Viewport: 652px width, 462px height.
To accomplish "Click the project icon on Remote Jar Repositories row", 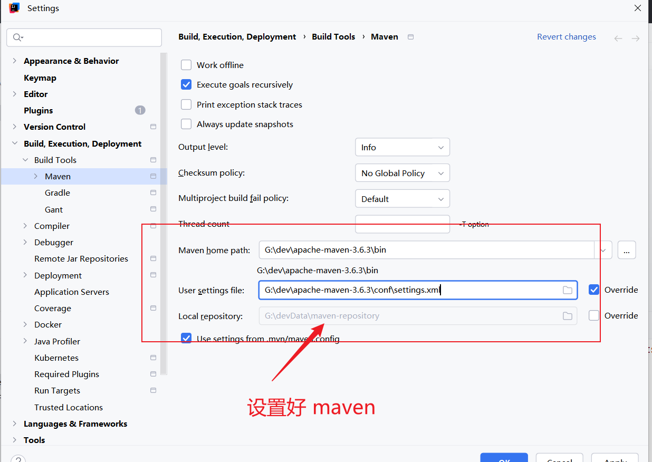I will 154,258.
